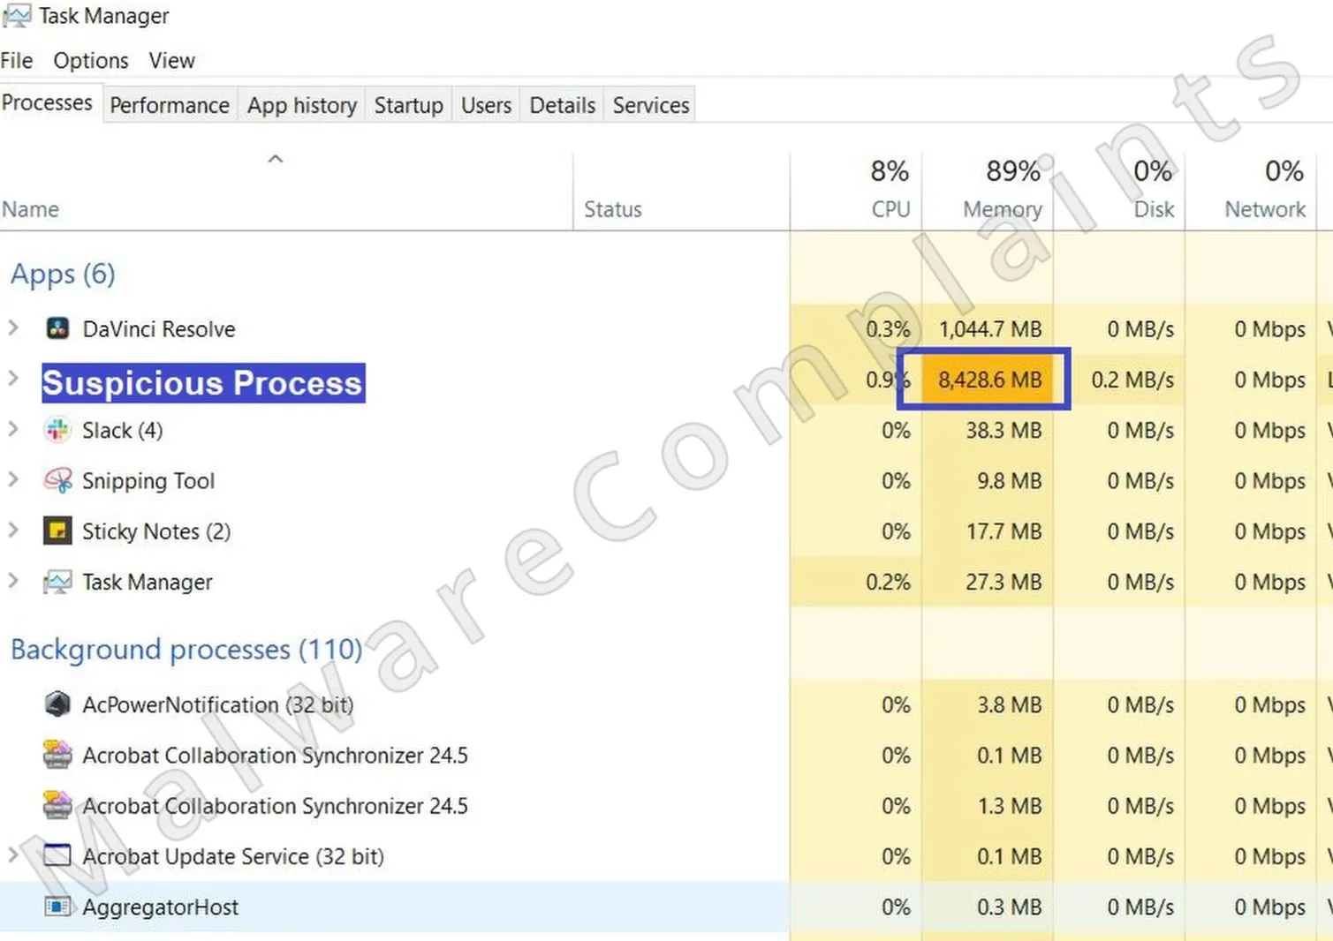
Task: Open the Startup tab
Action: click(408, 105)
